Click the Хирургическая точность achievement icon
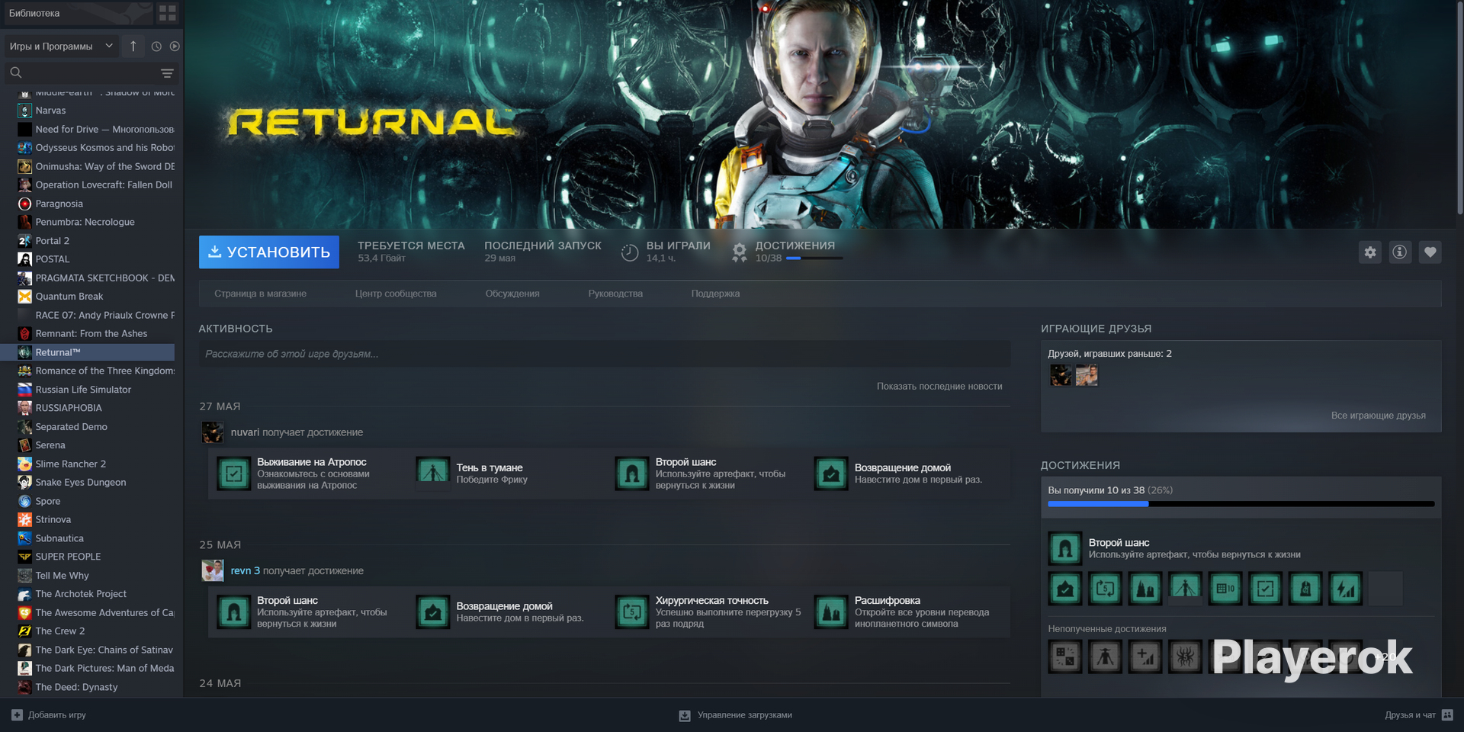This screenshot has height=732, width=1464. tap(632, 612)
